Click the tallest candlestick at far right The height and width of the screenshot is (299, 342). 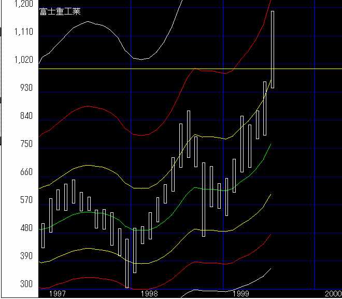coord(273,49)
